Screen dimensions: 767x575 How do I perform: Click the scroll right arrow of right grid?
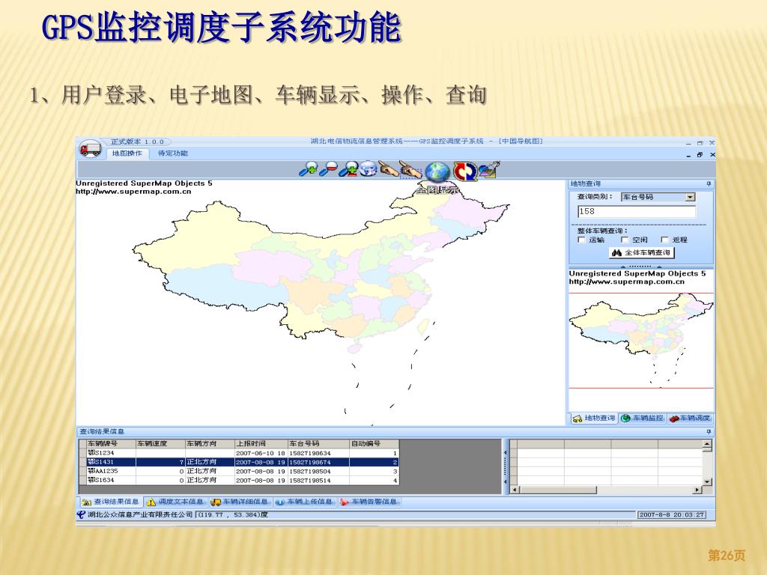click(698, 490)
